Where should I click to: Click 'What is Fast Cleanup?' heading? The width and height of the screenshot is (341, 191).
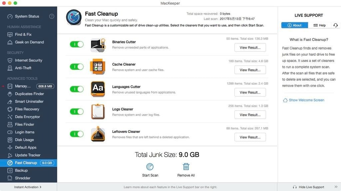[309, 40]
